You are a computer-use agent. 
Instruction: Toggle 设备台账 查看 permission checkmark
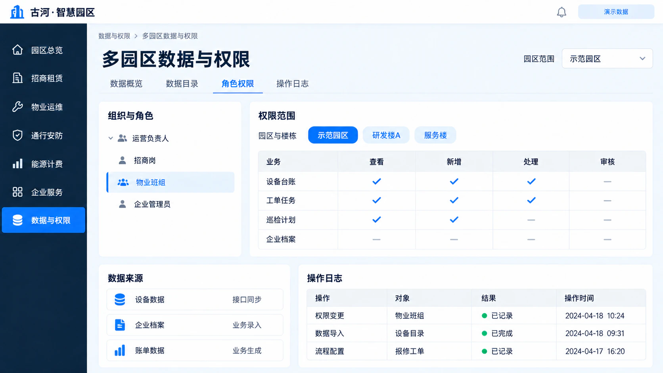[x=377, y=182]
